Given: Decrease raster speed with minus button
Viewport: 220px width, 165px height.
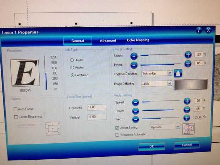Looking at the screenshot, I should 134,56.
